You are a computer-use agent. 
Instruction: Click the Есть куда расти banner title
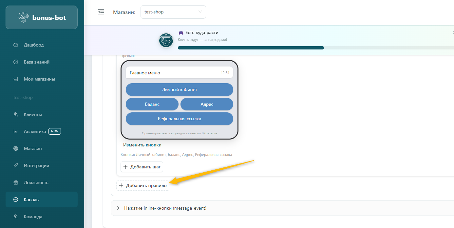pyautogui.click(x=202, y=33)
